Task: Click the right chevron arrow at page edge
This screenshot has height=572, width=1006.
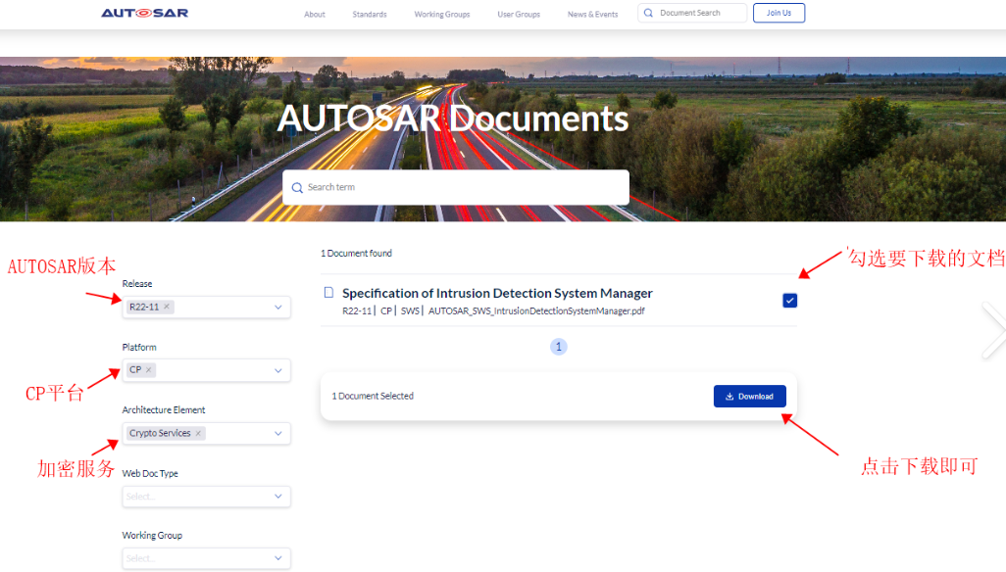Action: pyautogui.click(x=994, y=330)
